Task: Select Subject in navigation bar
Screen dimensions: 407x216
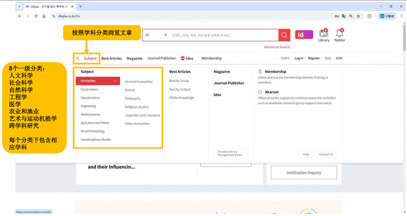Action: (x=90, y=58)
